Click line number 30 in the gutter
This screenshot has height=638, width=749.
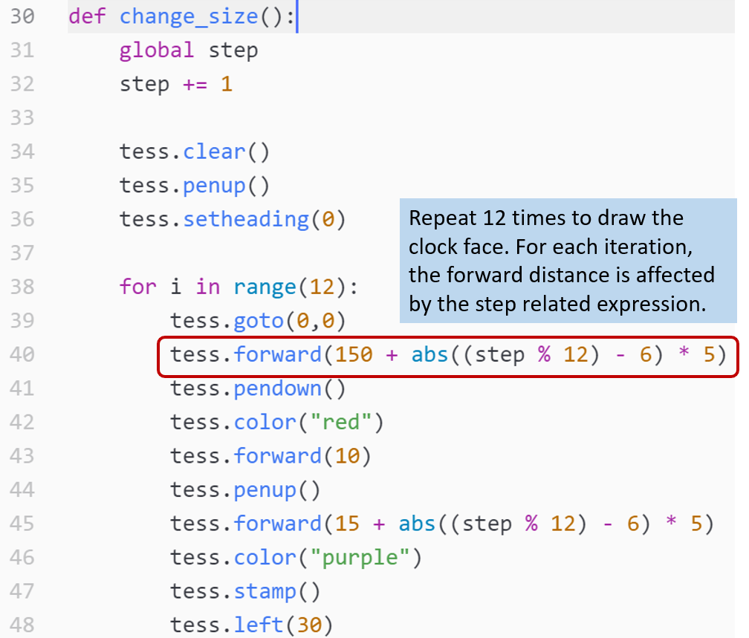click(x=22, y=16)
